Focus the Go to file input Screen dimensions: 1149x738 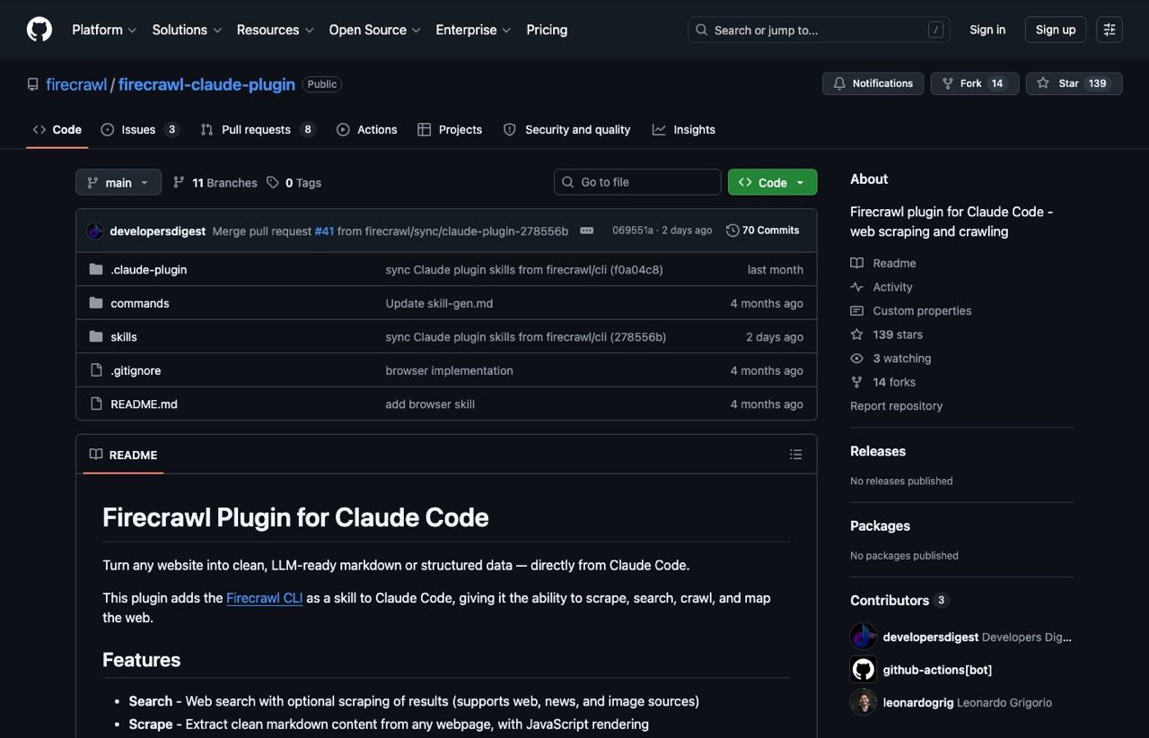pyautogui.click(x=637, y=182)
